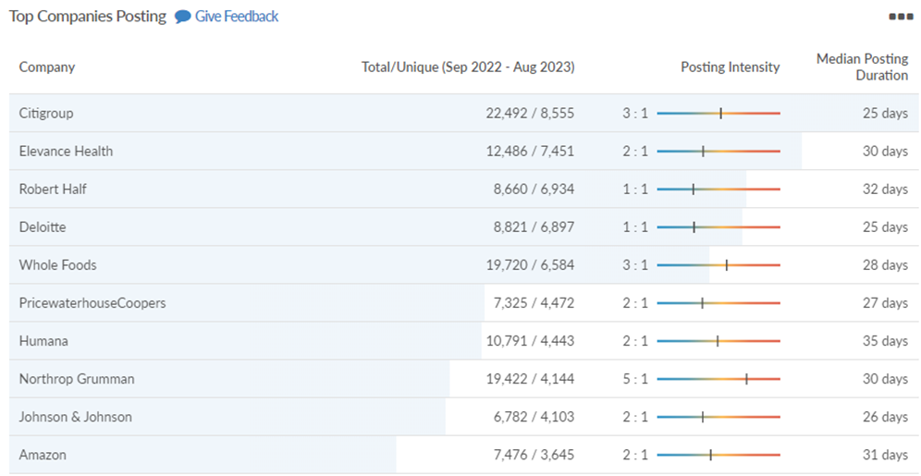Screen dimensions: 921x476
Task: Sort by Median Posting Duration header
Action: (862, 67)
